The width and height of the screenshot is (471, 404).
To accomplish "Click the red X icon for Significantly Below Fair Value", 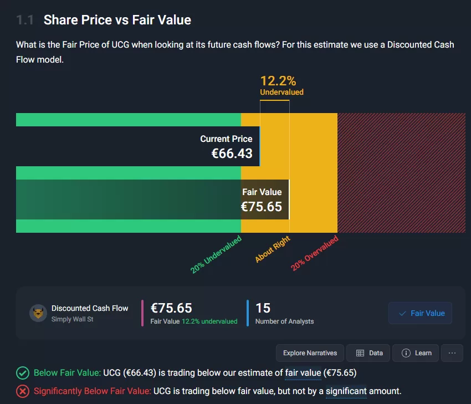I will (x=23, y=391).
